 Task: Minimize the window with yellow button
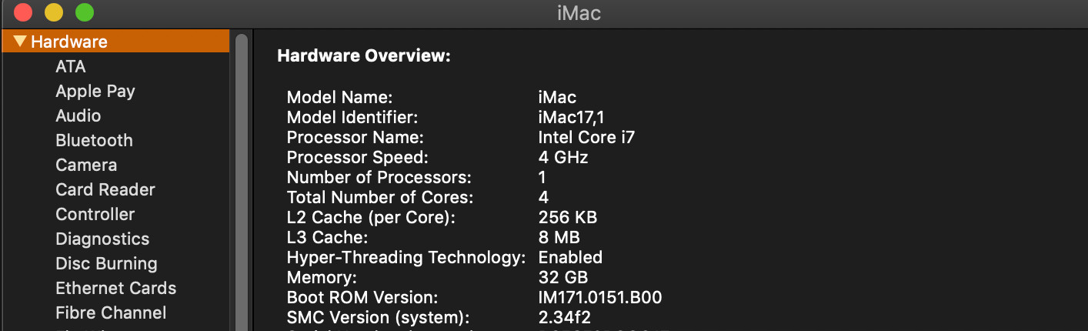(x=54, y=13)
